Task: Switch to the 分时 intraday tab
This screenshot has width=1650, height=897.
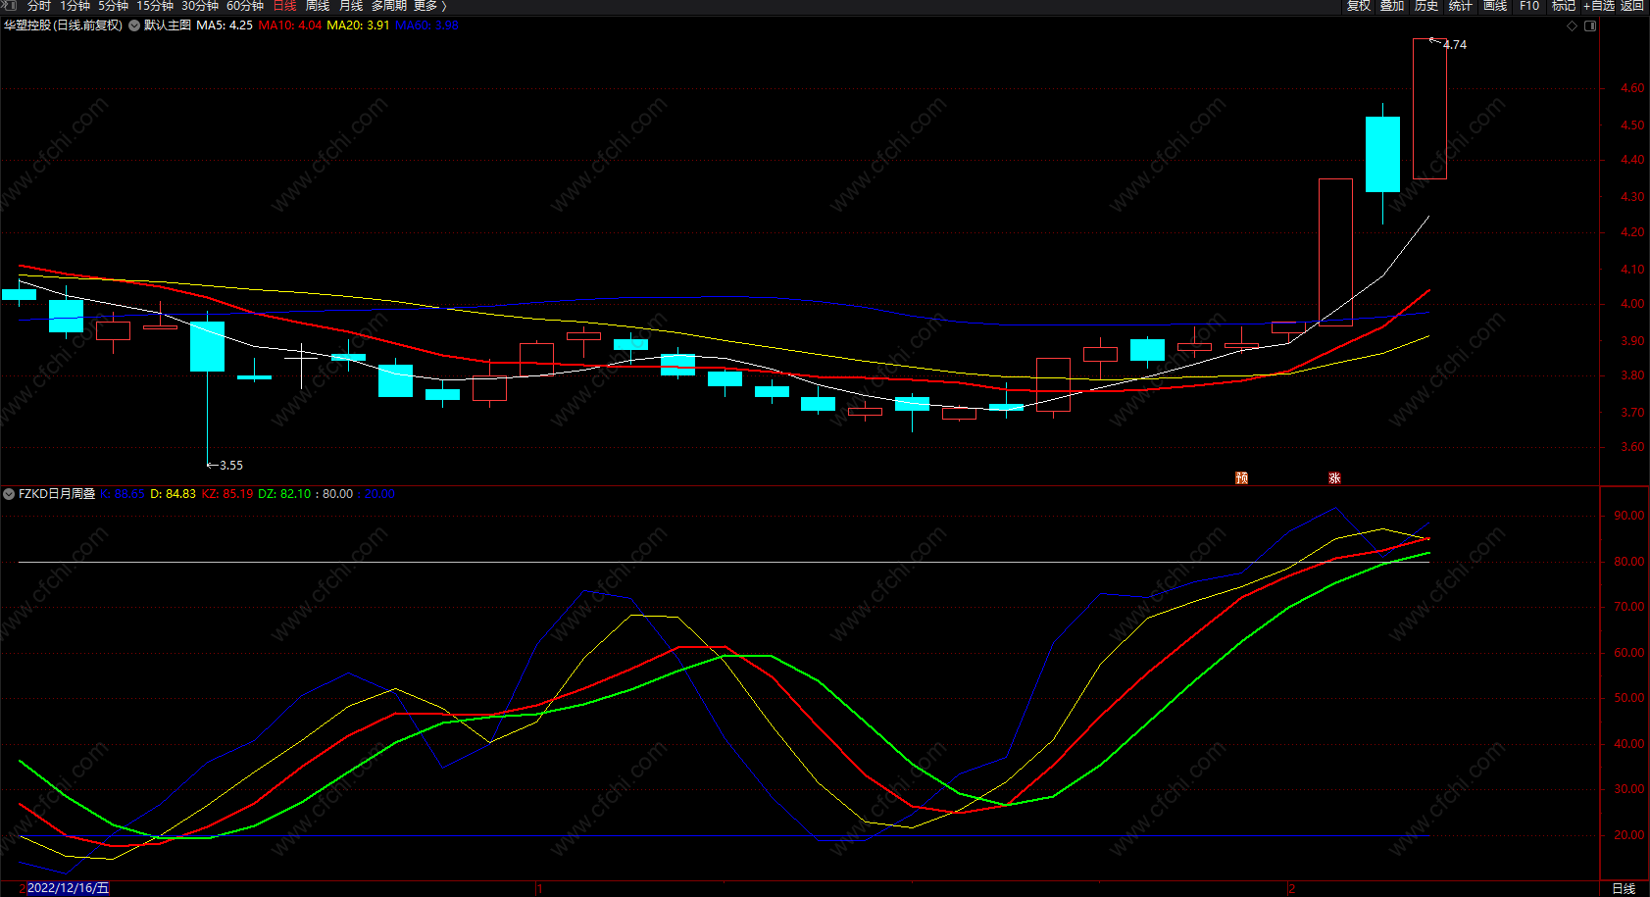Action: click(38, 6)
